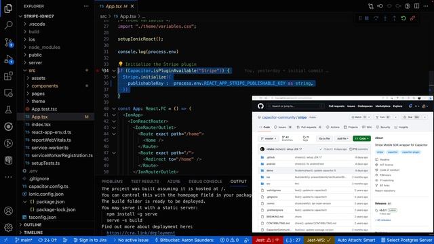The image size is (434, 244).
Task: Fold the App component at line 40
Action: coord(114,108)
